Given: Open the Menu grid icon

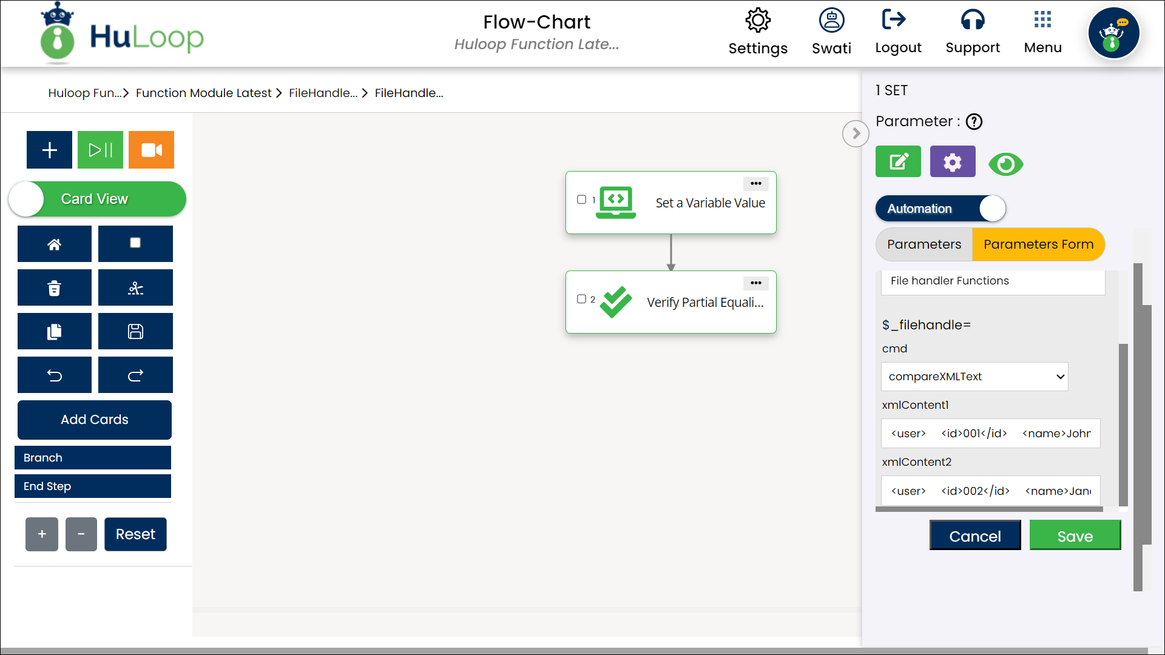Looking at the screenshot, I should tap(1042, 19).
